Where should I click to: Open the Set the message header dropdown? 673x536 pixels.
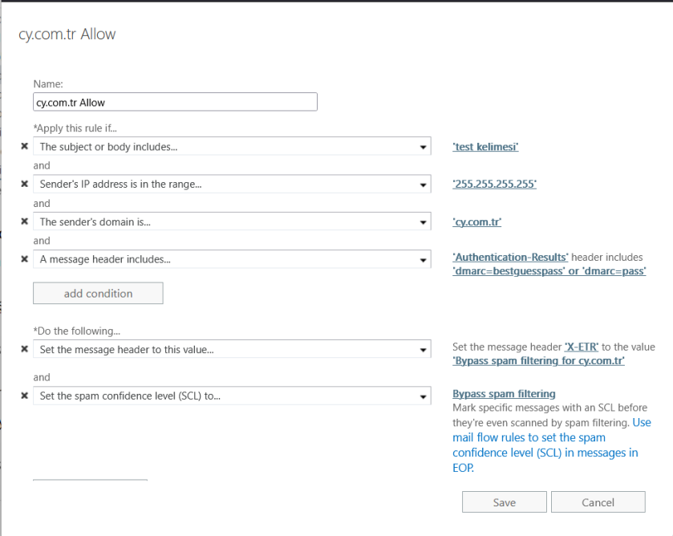pyautogui.click(x=423, y=350)
